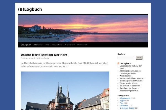
Task: Click the sunset beach header image
Action: (x=83, y=28)
